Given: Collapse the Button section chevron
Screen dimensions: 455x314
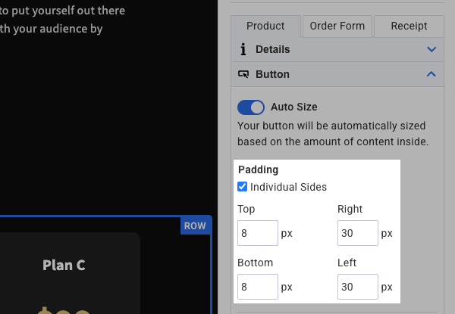Looking at the screenshot, I should pos(431,74).
